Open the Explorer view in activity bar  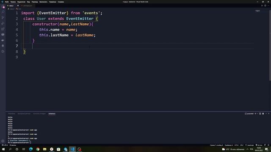click(3, 7)
